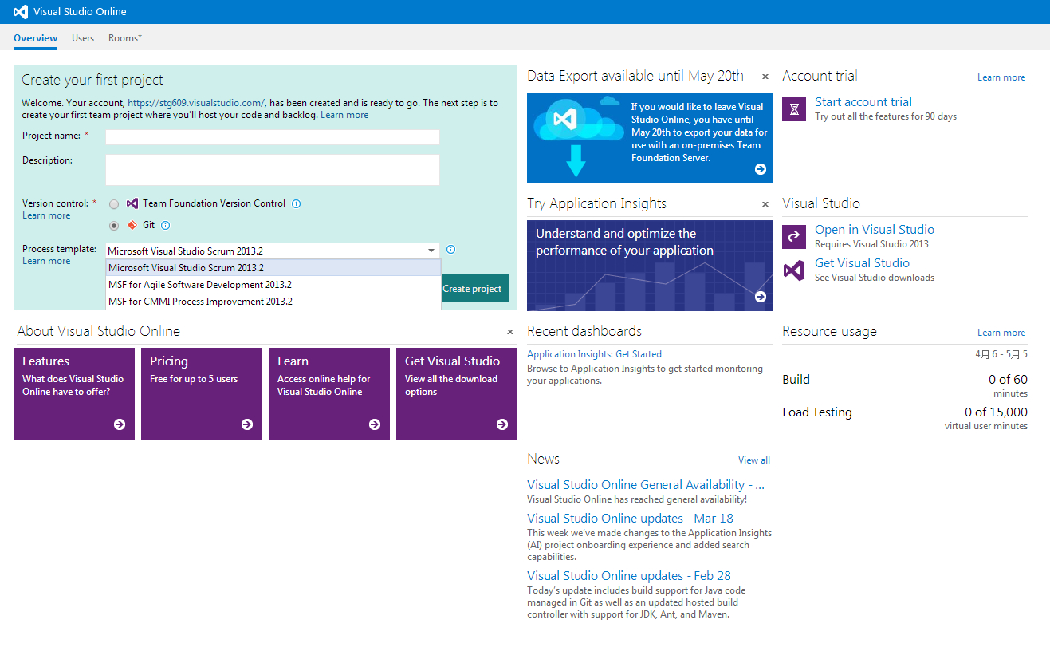Click the '0 of 60' build usage value
Screen dimensions: 1050x659
[1008, 380]
